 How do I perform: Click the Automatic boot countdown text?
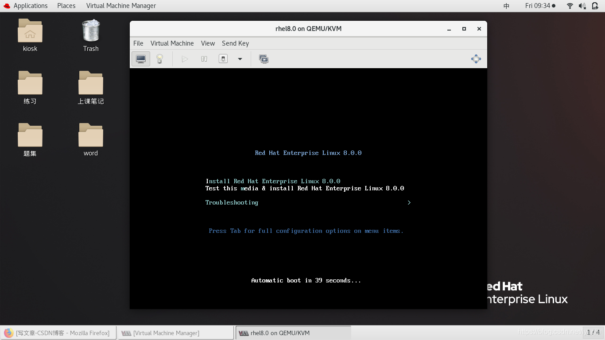point(306,280)
